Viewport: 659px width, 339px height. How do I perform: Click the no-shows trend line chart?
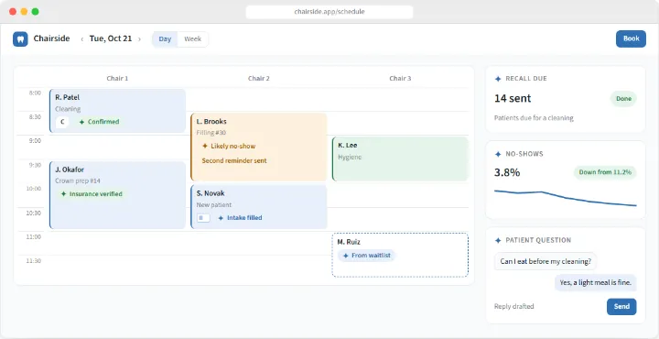tap(566, 198)
